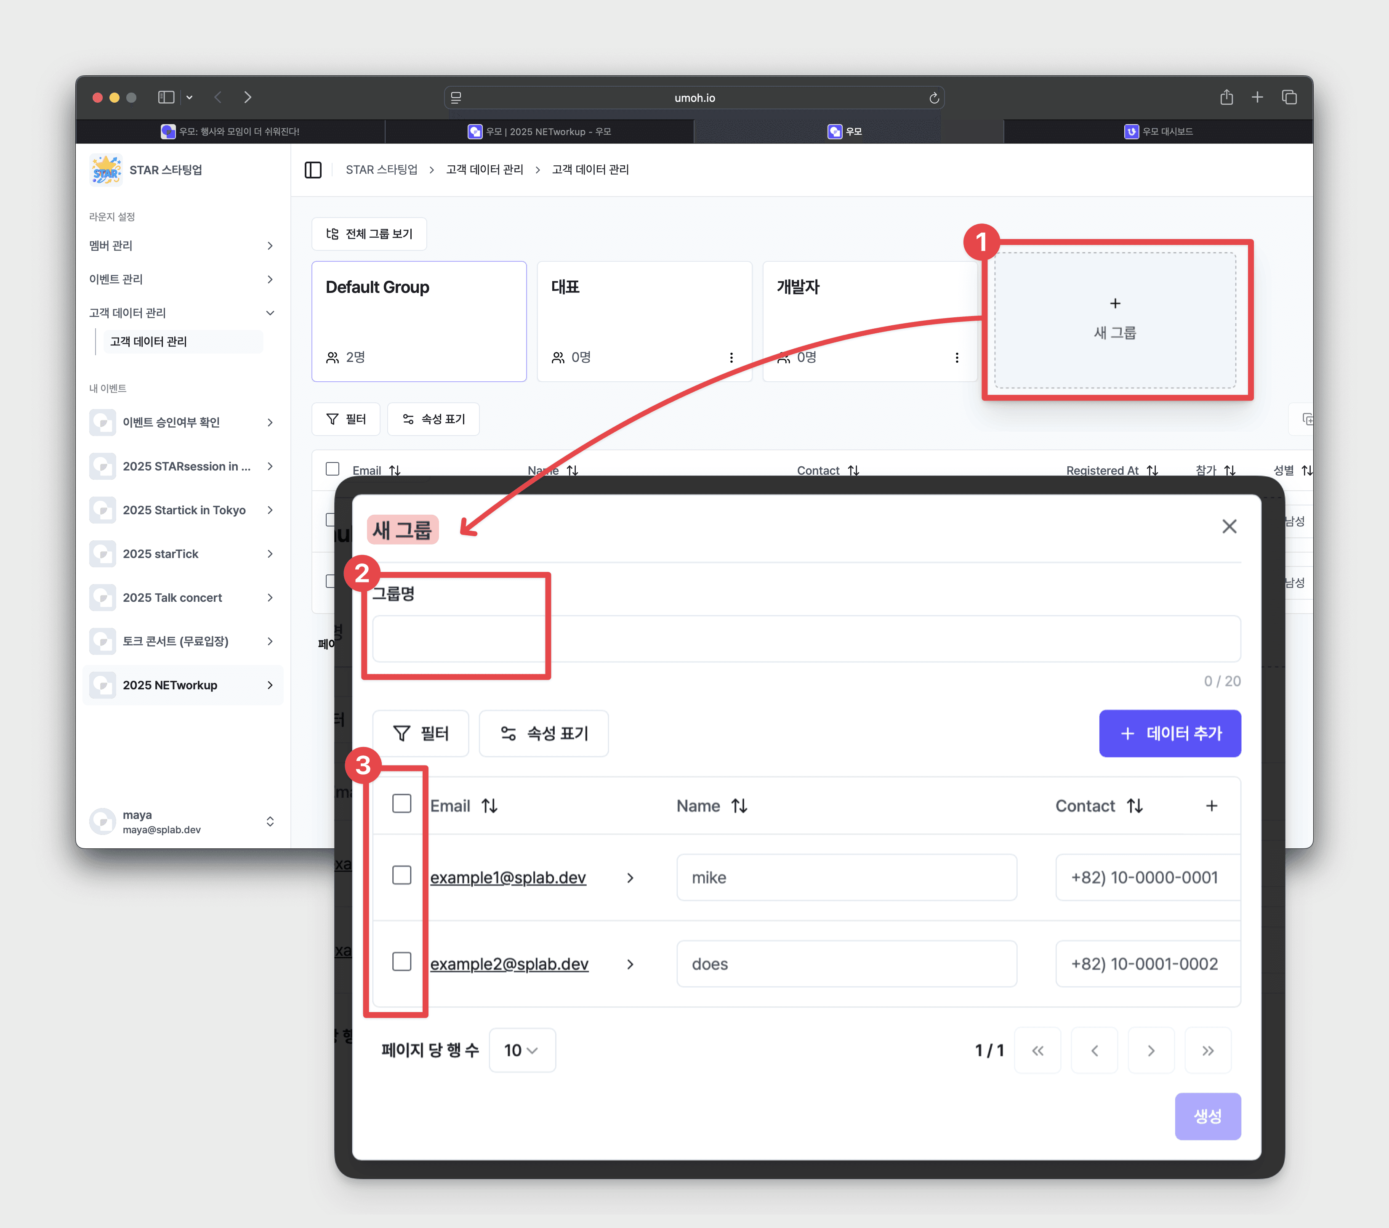Sort by Email column in dialog
This screenshot has height=1228, width=1389.
(x=489, y=806)
